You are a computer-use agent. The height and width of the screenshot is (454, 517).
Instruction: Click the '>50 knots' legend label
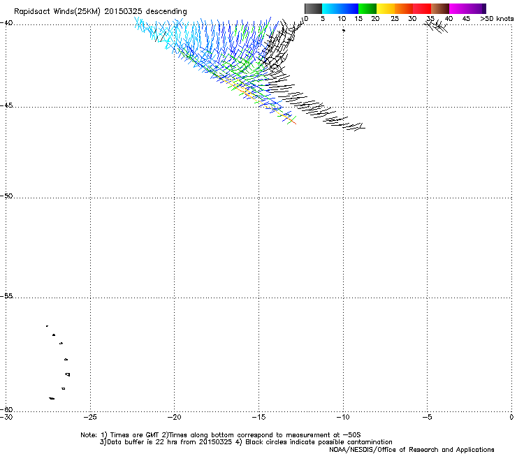(497, 19)
